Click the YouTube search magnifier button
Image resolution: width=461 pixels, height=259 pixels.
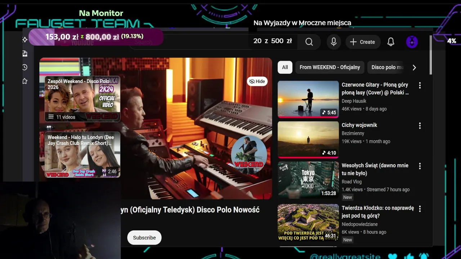(x=309, y=42)
